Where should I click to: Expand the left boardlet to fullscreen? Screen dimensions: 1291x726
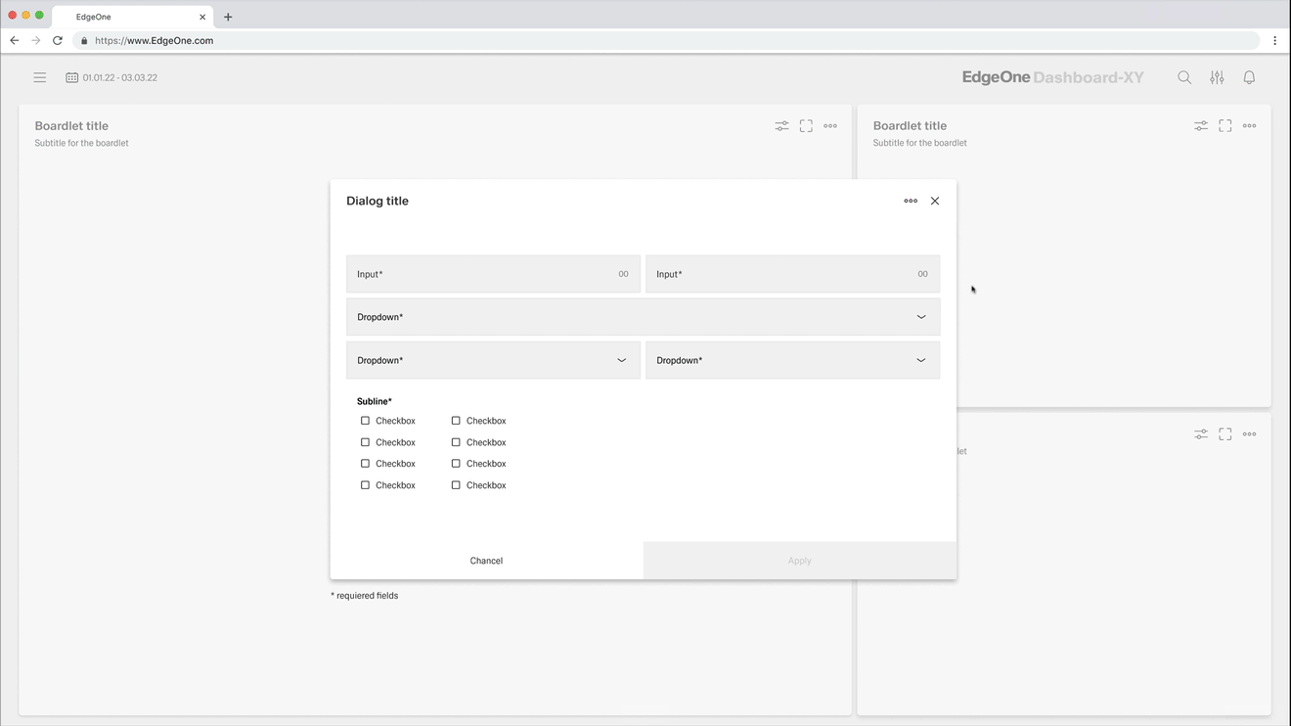click(x=806, y=126)
